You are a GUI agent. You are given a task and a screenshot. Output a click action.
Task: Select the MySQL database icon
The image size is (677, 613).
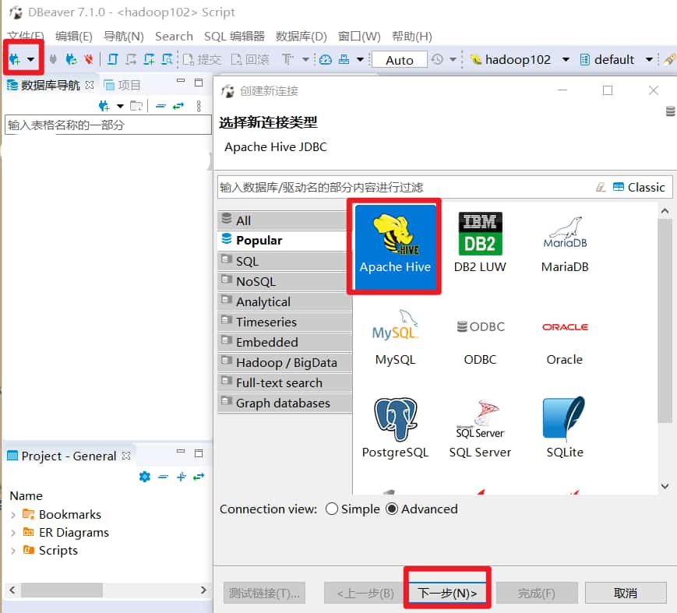pos(395,336)
